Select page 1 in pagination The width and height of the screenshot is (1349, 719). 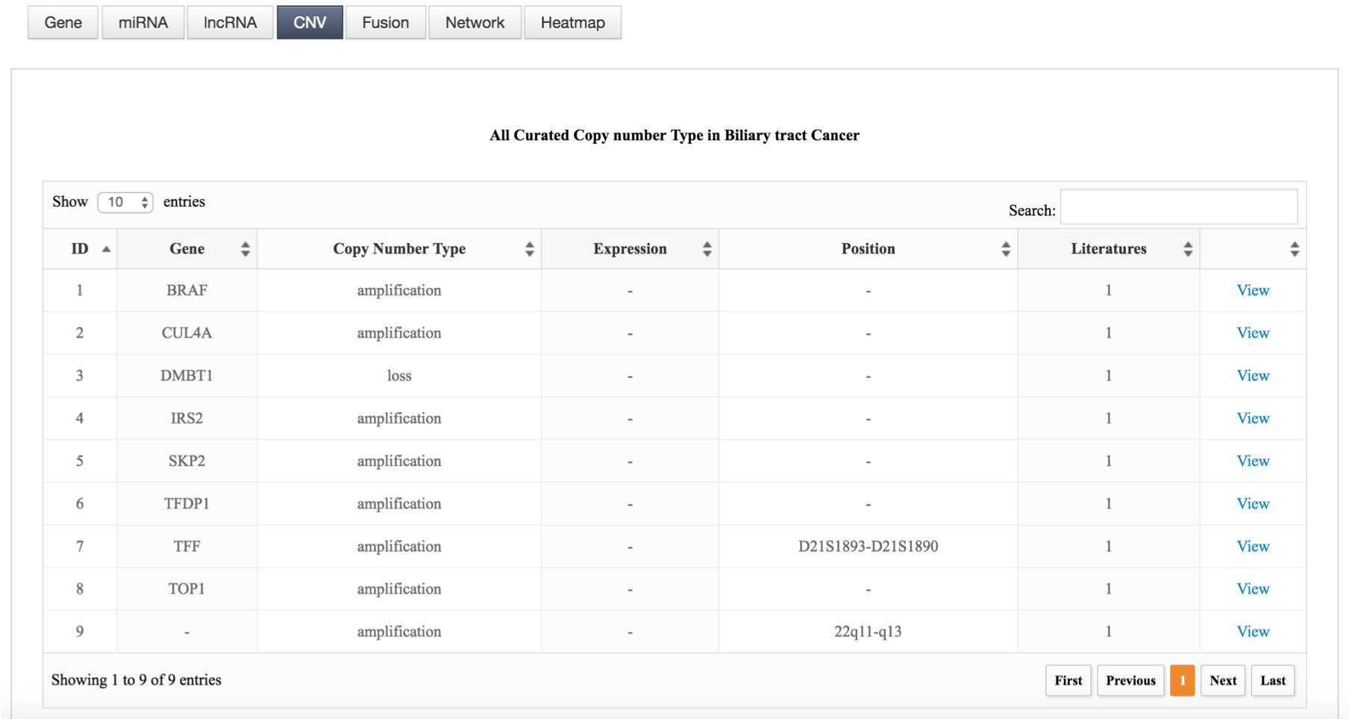click(x=1182, y=680)
